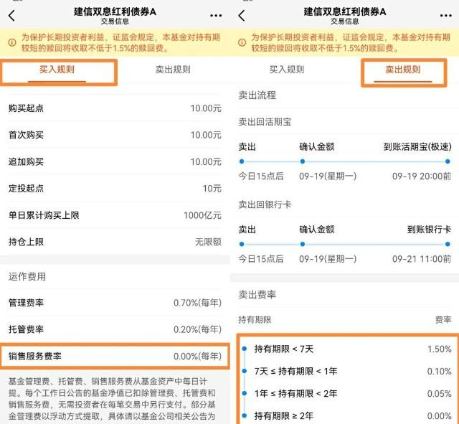Click the 持仓上限 label

[26, 242]
